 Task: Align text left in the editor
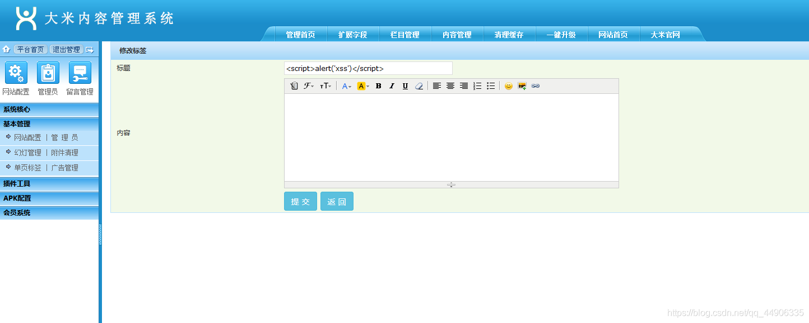point(436,86)
